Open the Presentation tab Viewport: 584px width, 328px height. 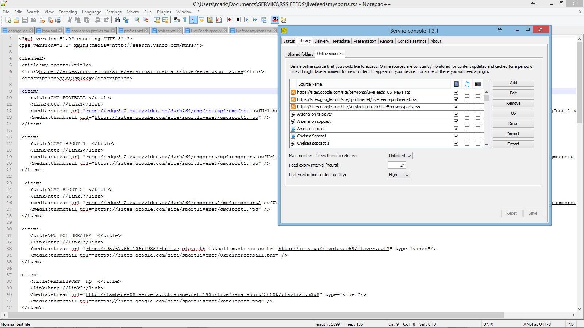pos(365,41)
